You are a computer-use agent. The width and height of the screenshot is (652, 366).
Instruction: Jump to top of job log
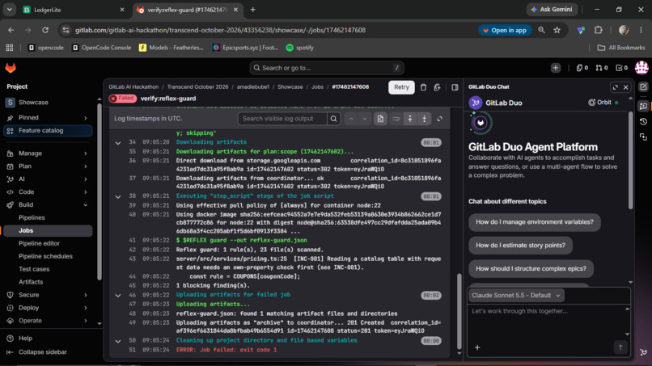point(410,119)
